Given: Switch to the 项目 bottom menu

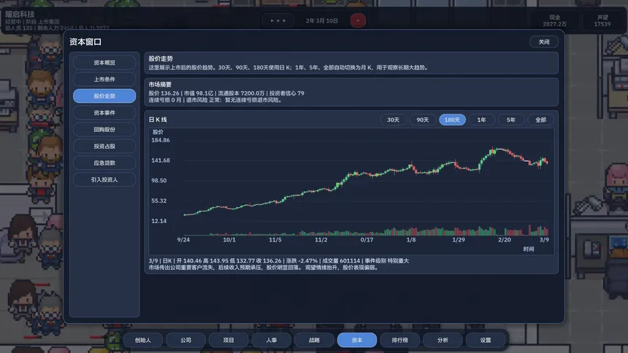Looking at the screenshot, I should 229,340.
